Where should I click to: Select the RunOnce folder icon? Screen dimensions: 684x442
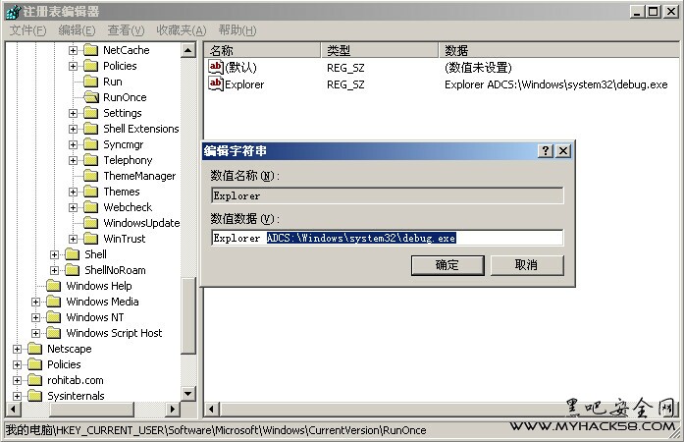tap(90, 97)
